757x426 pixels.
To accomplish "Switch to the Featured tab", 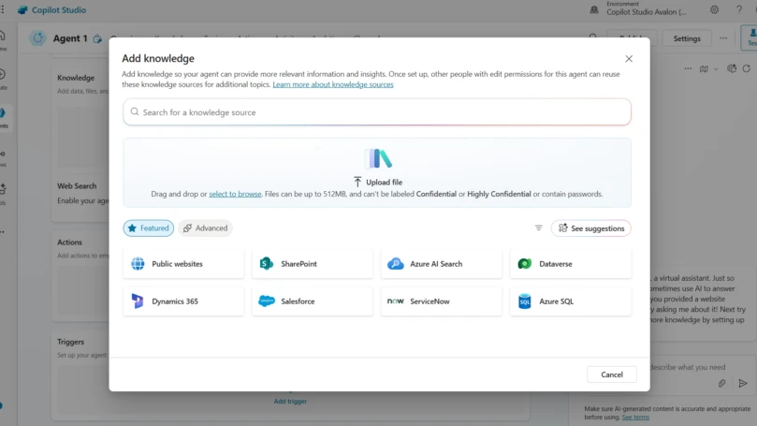I will 148,228.
